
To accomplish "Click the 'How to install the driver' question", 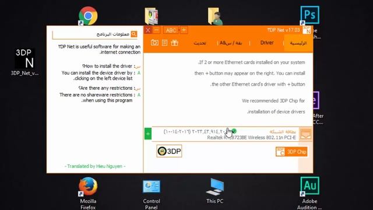I will (x=107, y=66).
